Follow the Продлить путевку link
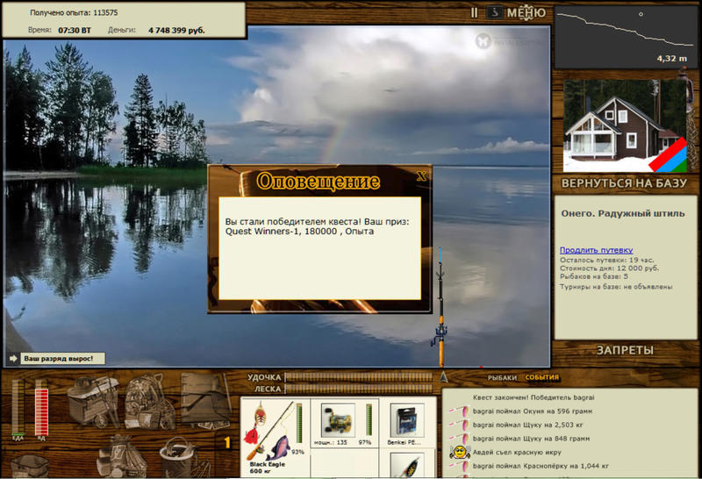 pos(596,250)
